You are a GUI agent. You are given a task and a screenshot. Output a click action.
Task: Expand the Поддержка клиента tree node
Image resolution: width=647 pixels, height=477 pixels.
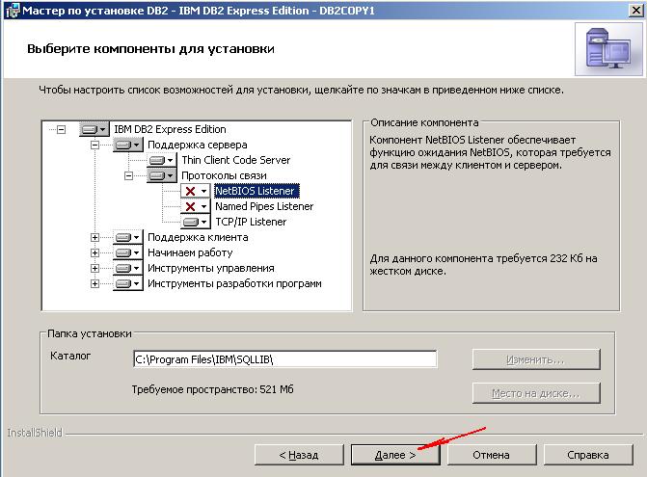tap(94, 237)
